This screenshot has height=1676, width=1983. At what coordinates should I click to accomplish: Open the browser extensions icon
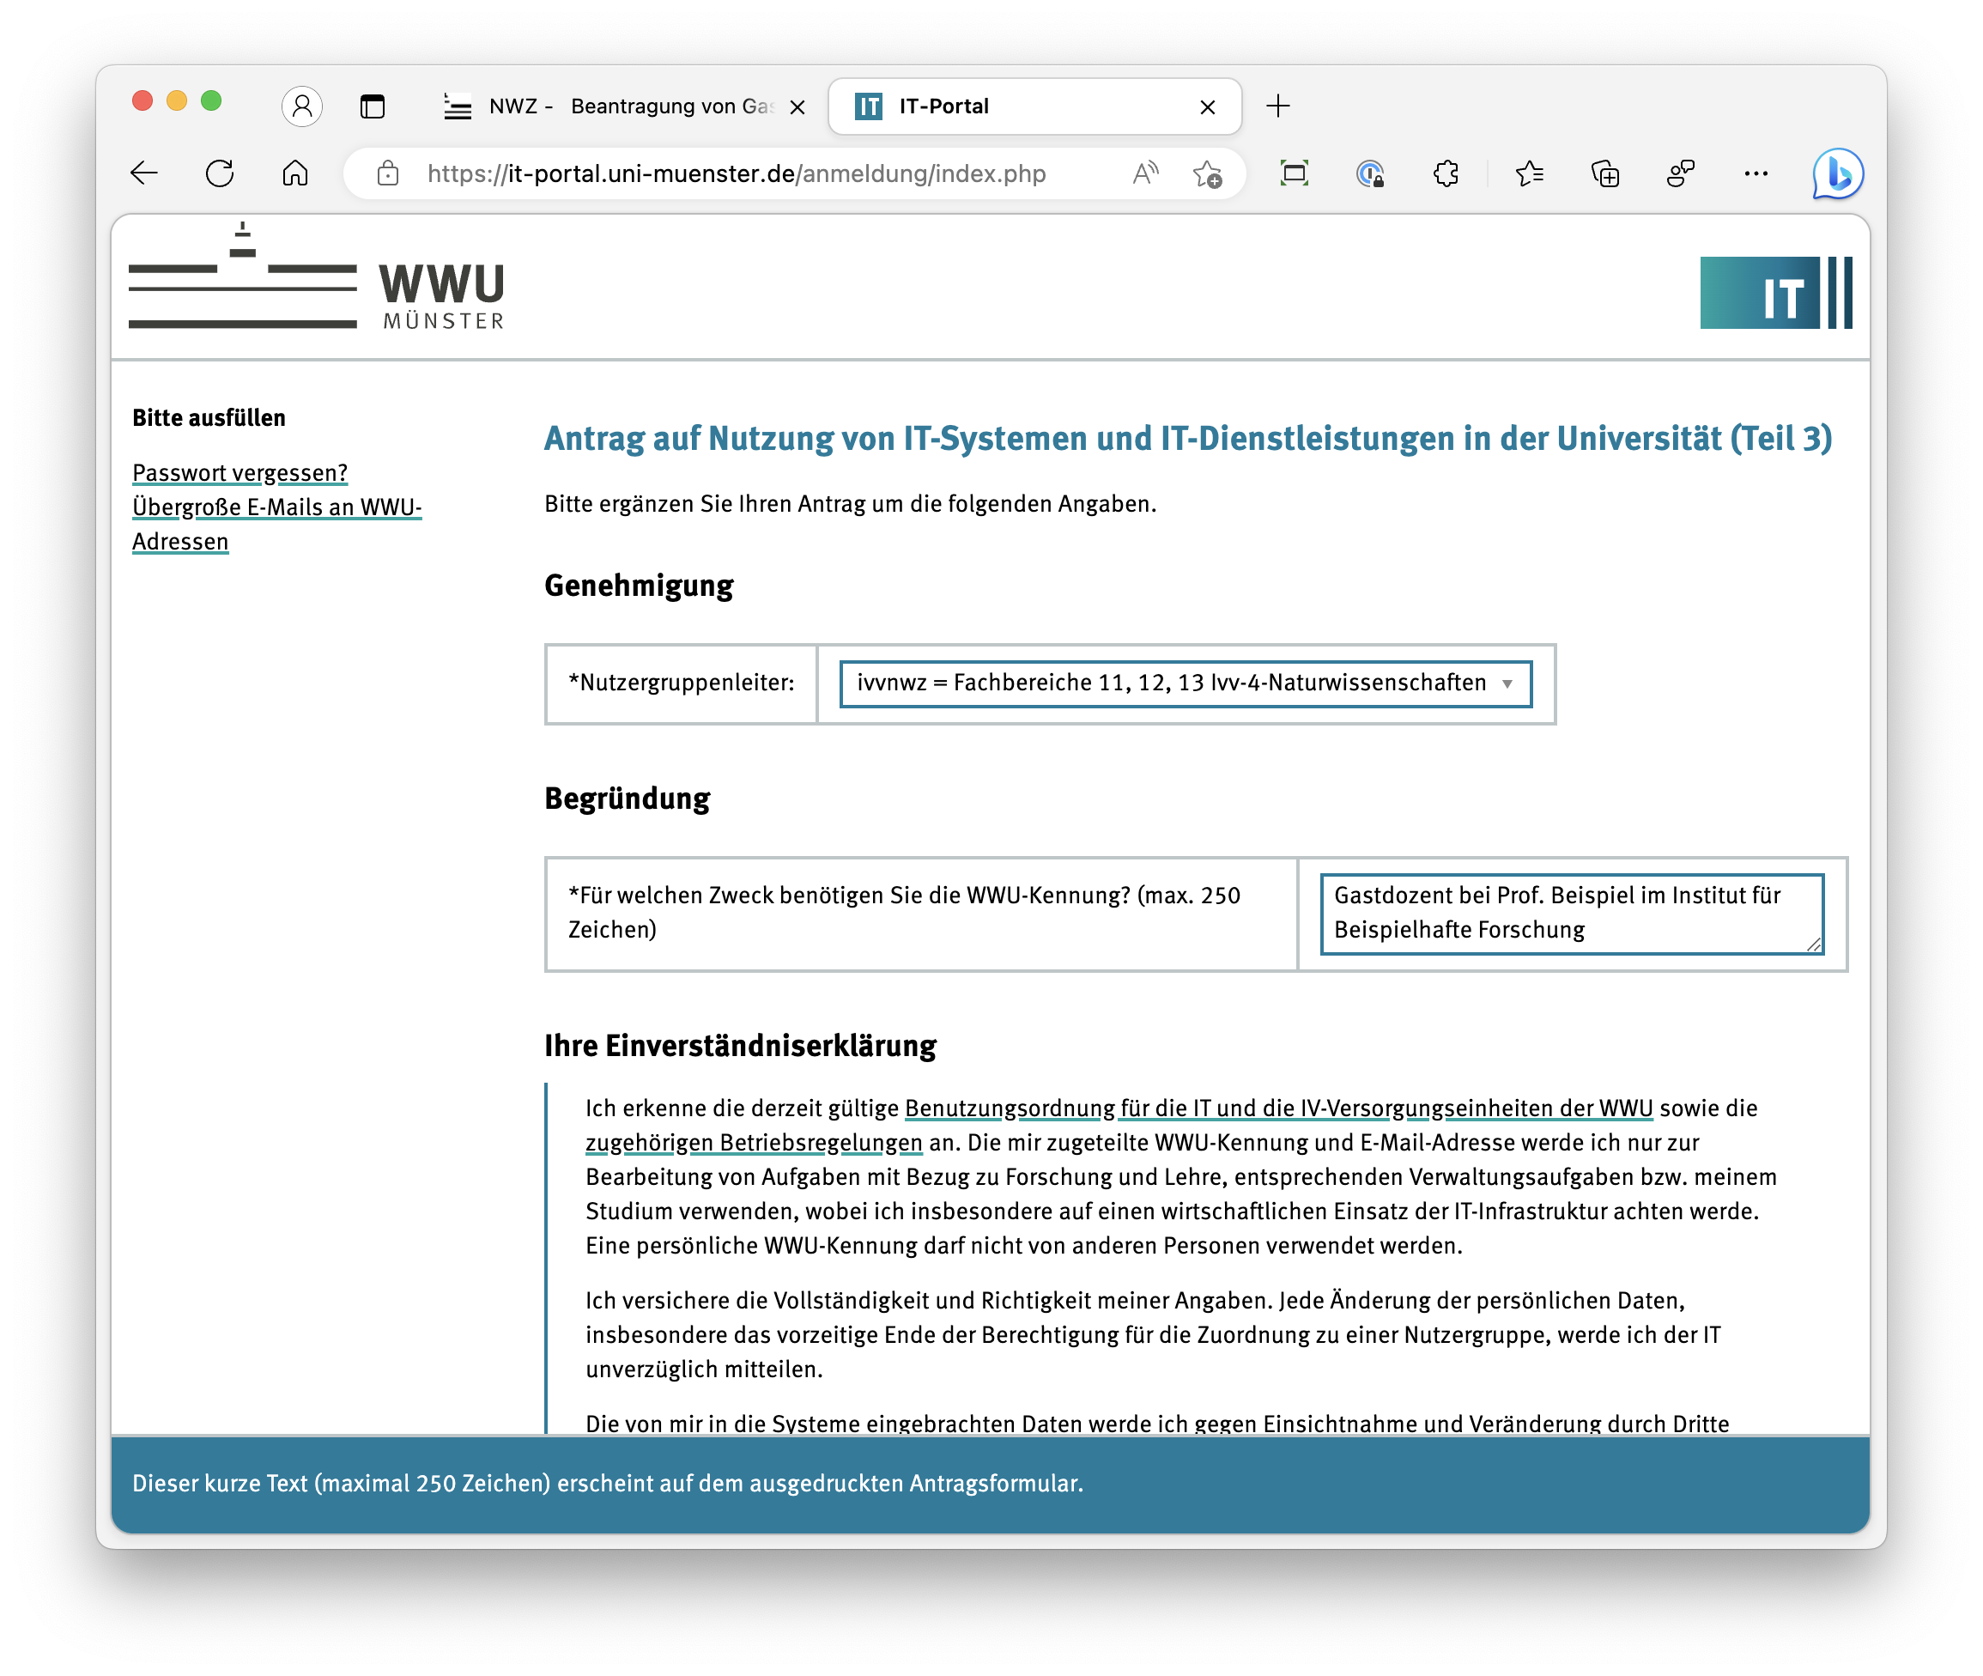[x=1446, y=173]
